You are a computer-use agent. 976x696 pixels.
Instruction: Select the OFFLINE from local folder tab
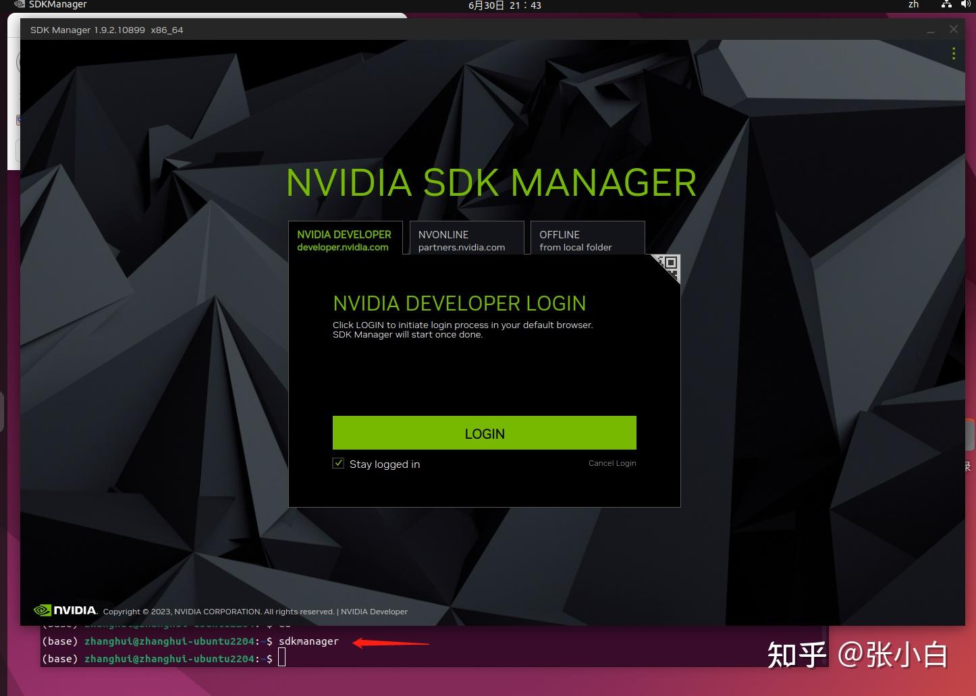click(x=587, y=238)
